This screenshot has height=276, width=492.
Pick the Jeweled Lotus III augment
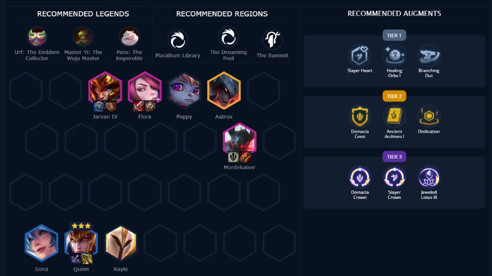click(429, 177)
